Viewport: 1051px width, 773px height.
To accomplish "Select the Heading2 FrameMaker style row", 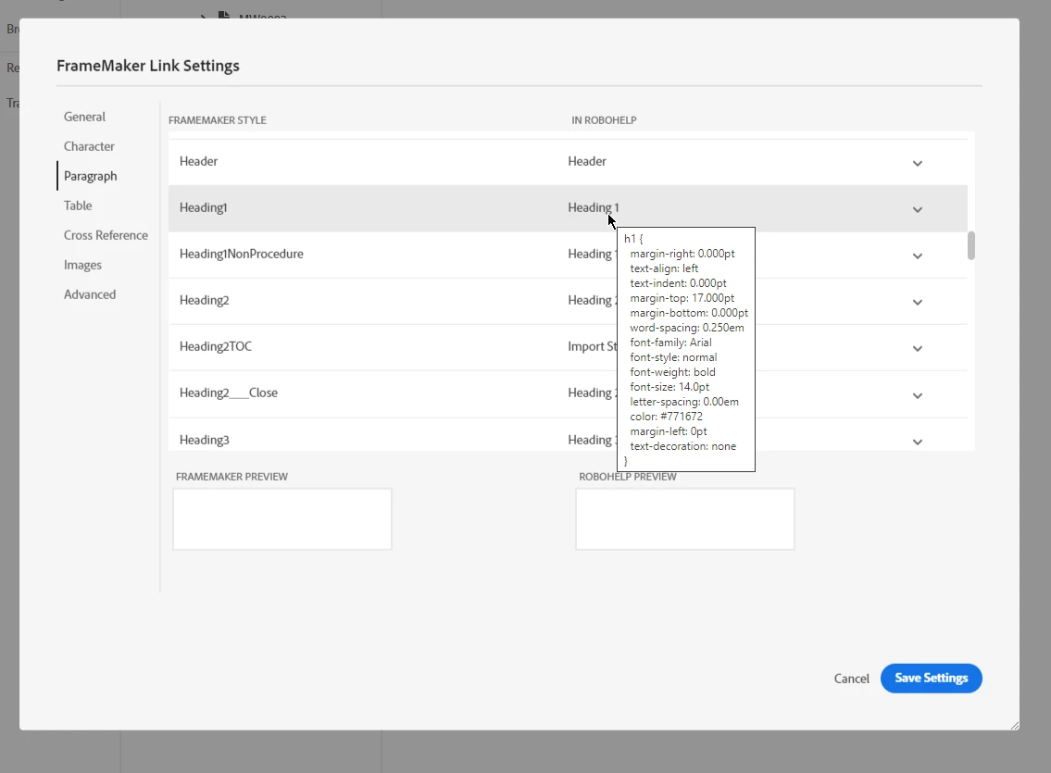I will pos(568,301).
